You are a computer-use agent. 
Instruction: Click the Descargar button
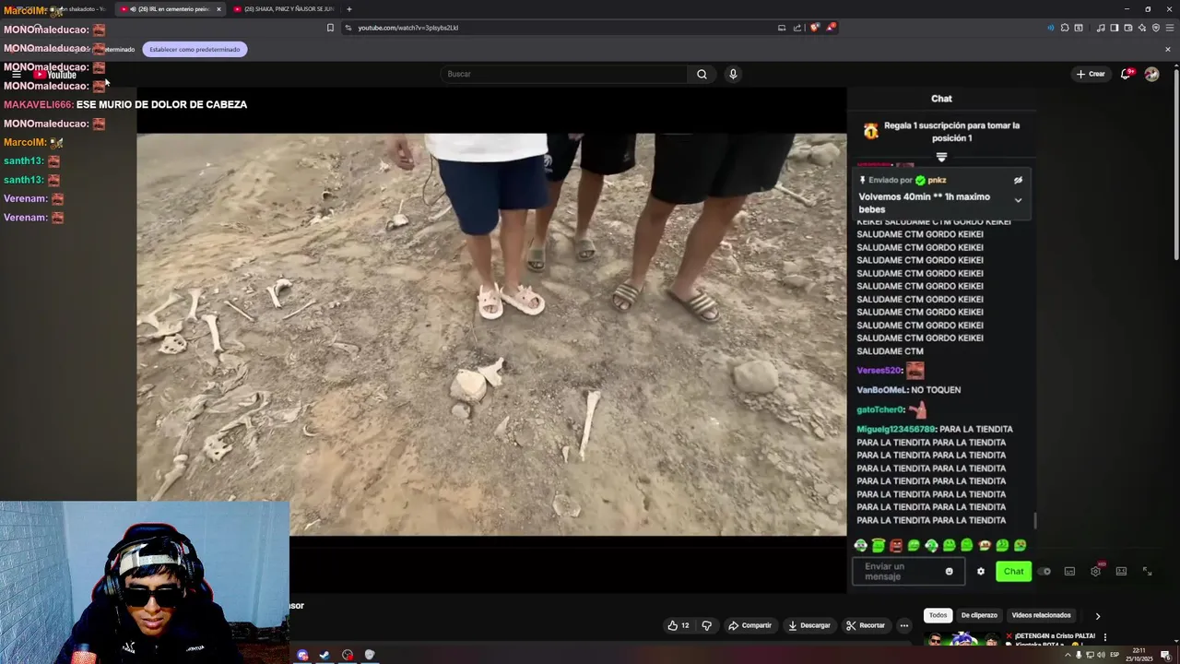tap(808, 625)
